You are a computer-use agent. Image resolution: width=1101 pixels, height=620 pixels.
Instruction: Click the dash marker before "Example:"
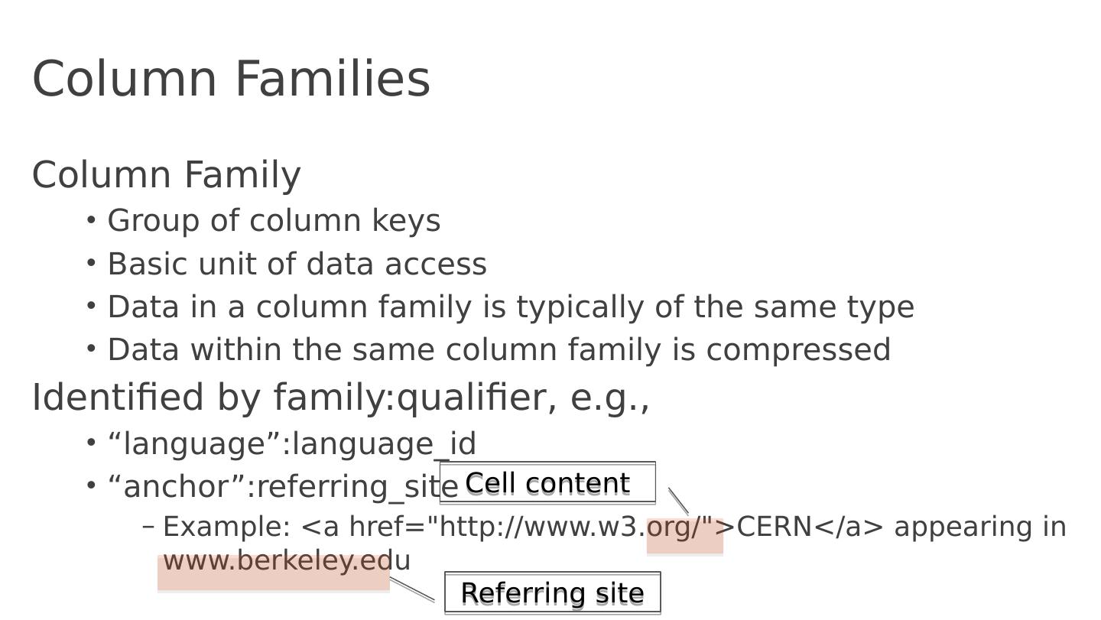click(x=148, y=527)
